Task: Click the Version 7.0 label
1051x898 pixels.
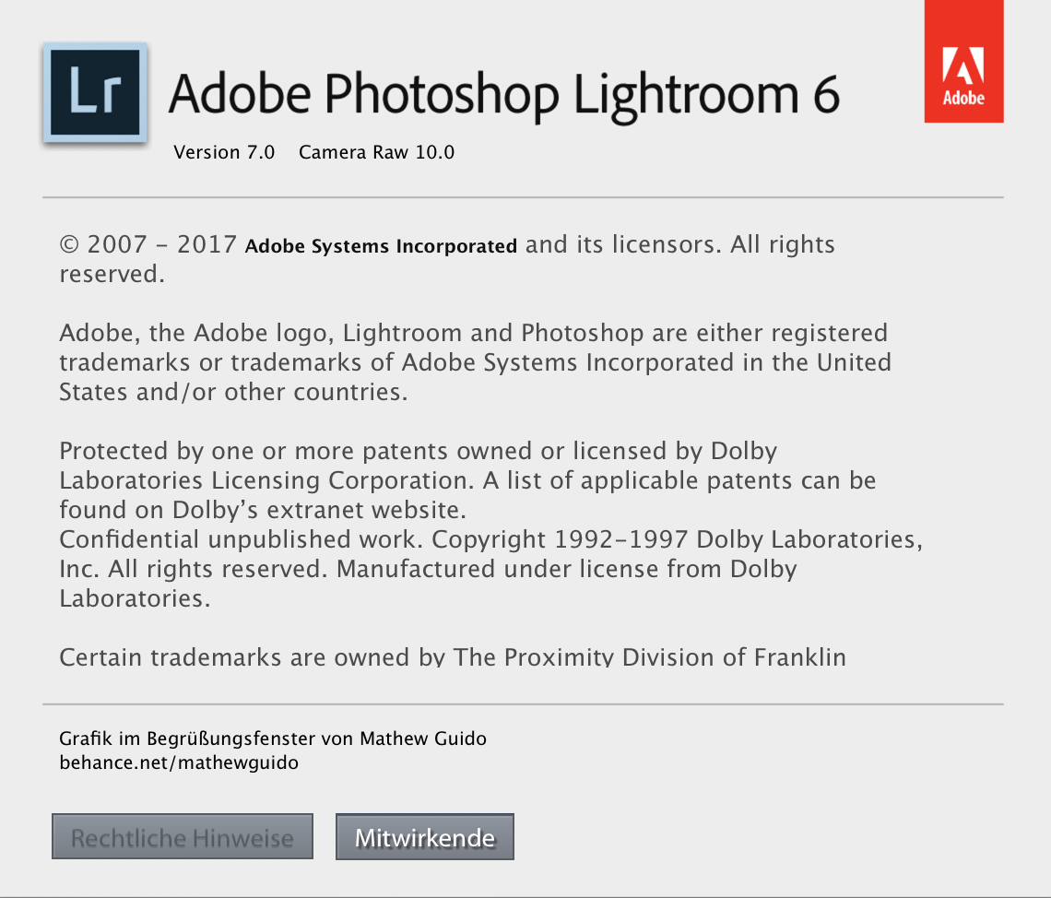Action: (224, 152)
